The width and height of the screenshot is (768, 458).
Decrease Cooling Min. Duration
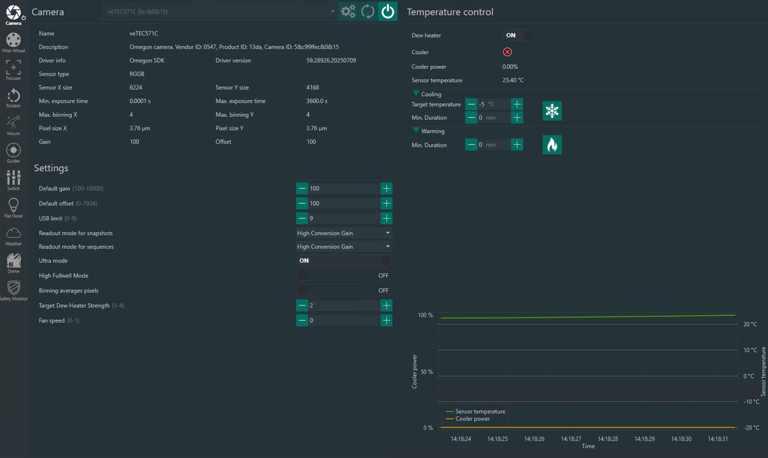[x=471, y=117]
